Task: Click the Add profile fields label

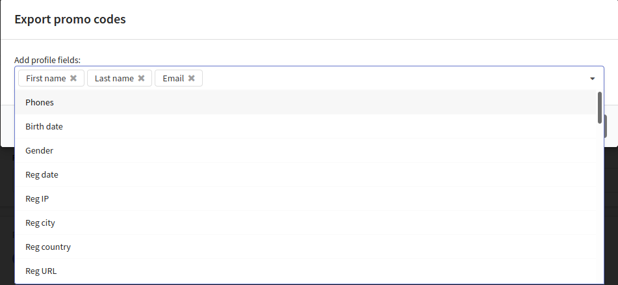Action: [x=47, y=60]
